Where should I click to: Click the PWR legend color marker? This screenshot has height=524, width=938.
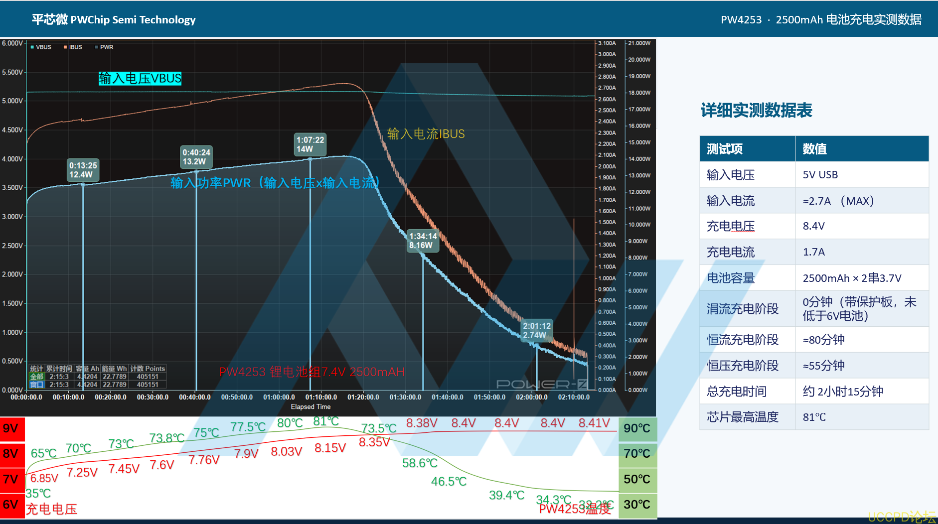96,47
